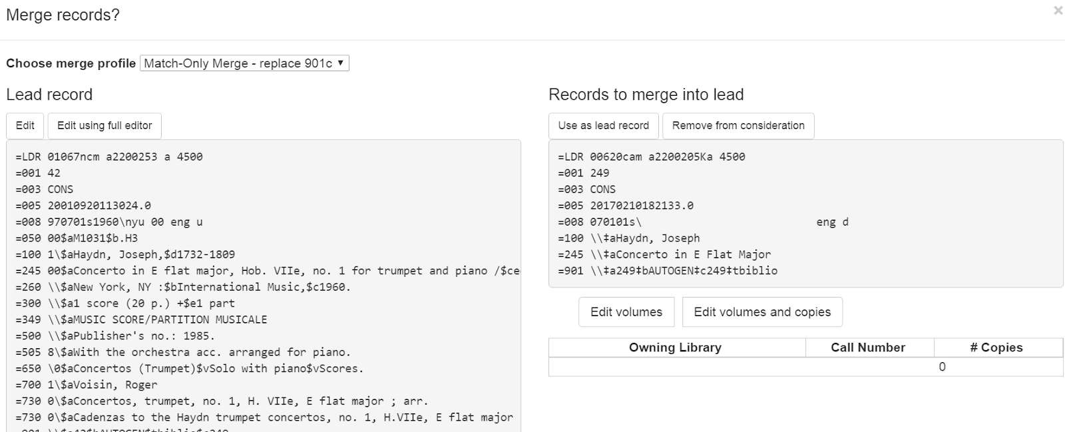Click the Edit volumes button

(626, 312)
